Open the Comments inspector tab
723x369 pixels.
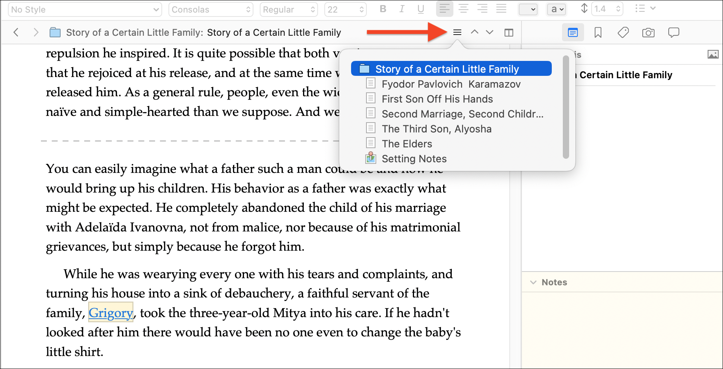[x=673, y=33]
